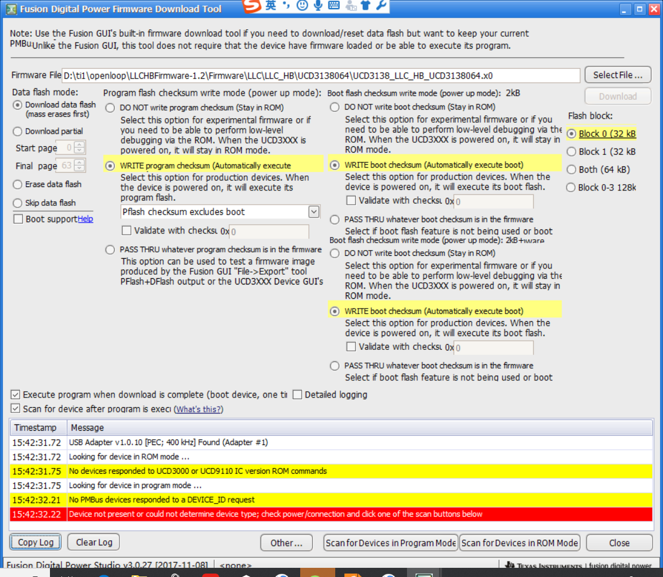Image resolution: width=663 pixels, height=577 pixels.
Task: Check upper boot Validate with checksum box
Action: pyautogui.click(x=351, y=201)
